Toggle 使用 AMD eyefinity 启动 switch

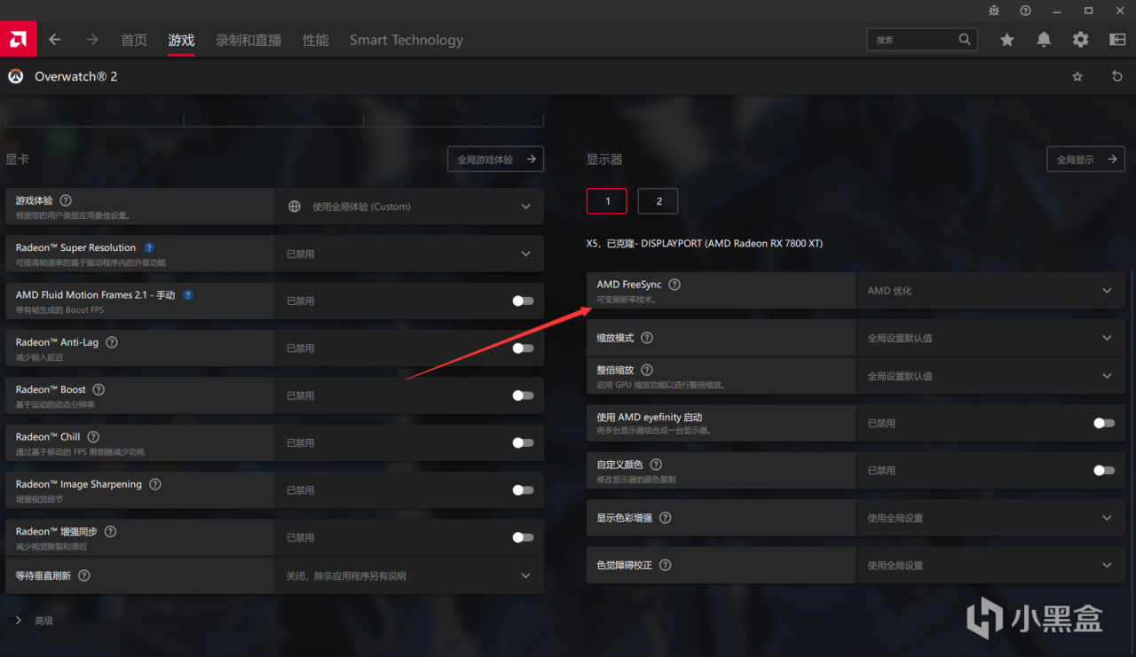coord(1104,423)
